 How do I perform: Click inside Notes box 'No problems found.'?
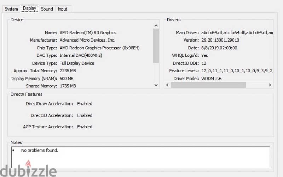pos(40,150)
